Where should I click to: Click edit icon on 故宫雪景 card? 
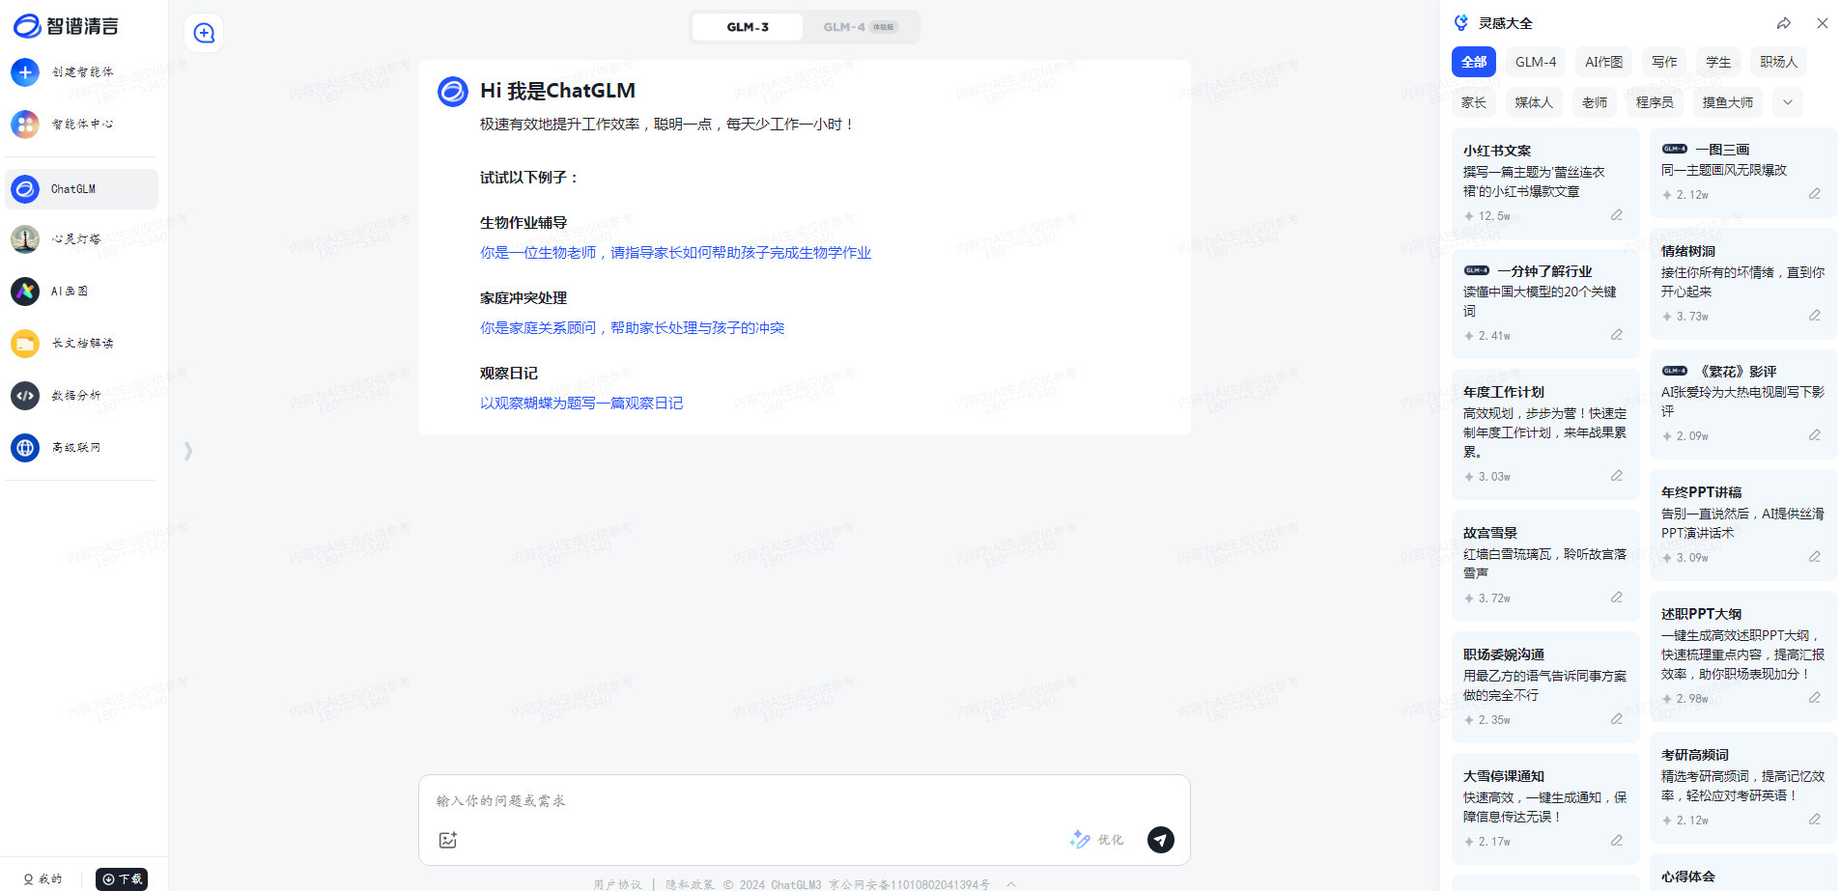click(x=1617, y=598)
